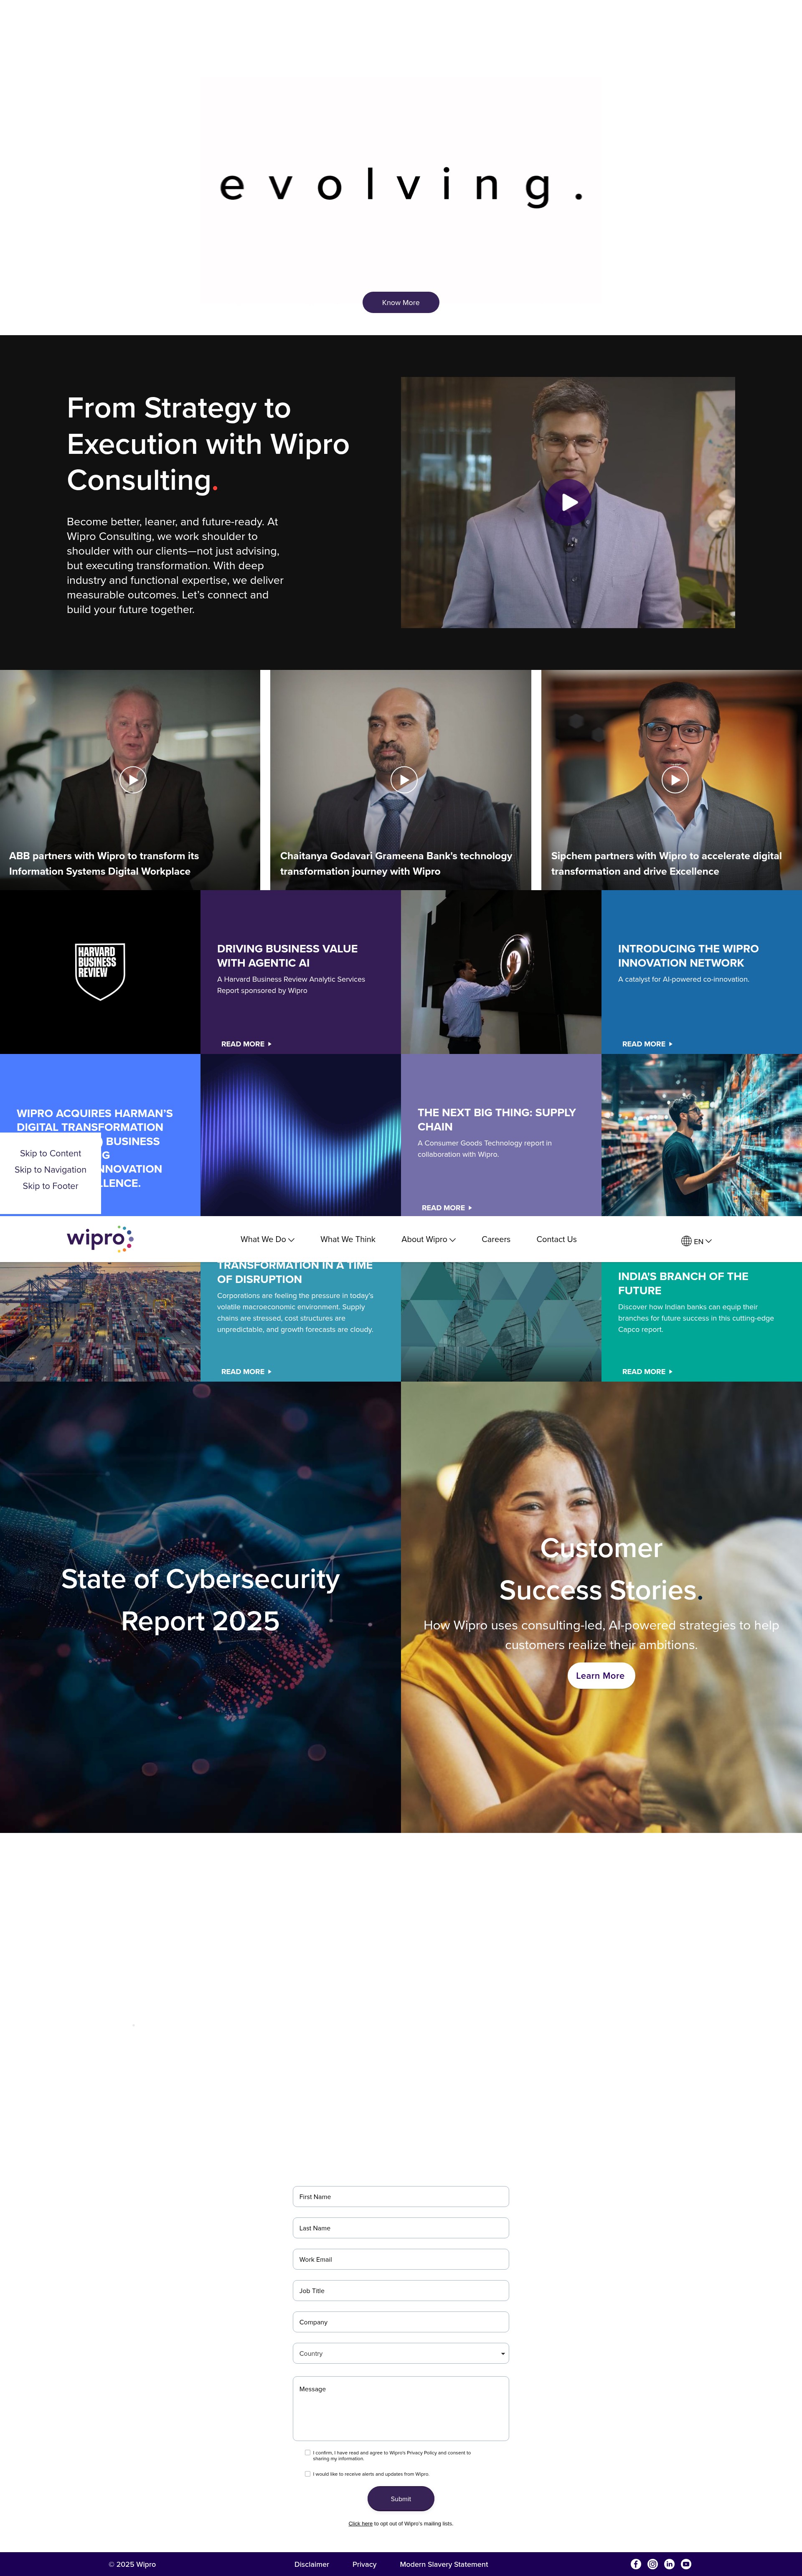Open the Country dropdown
Viewport: 802px width, 2576px height.
(x=401, y=2353)
